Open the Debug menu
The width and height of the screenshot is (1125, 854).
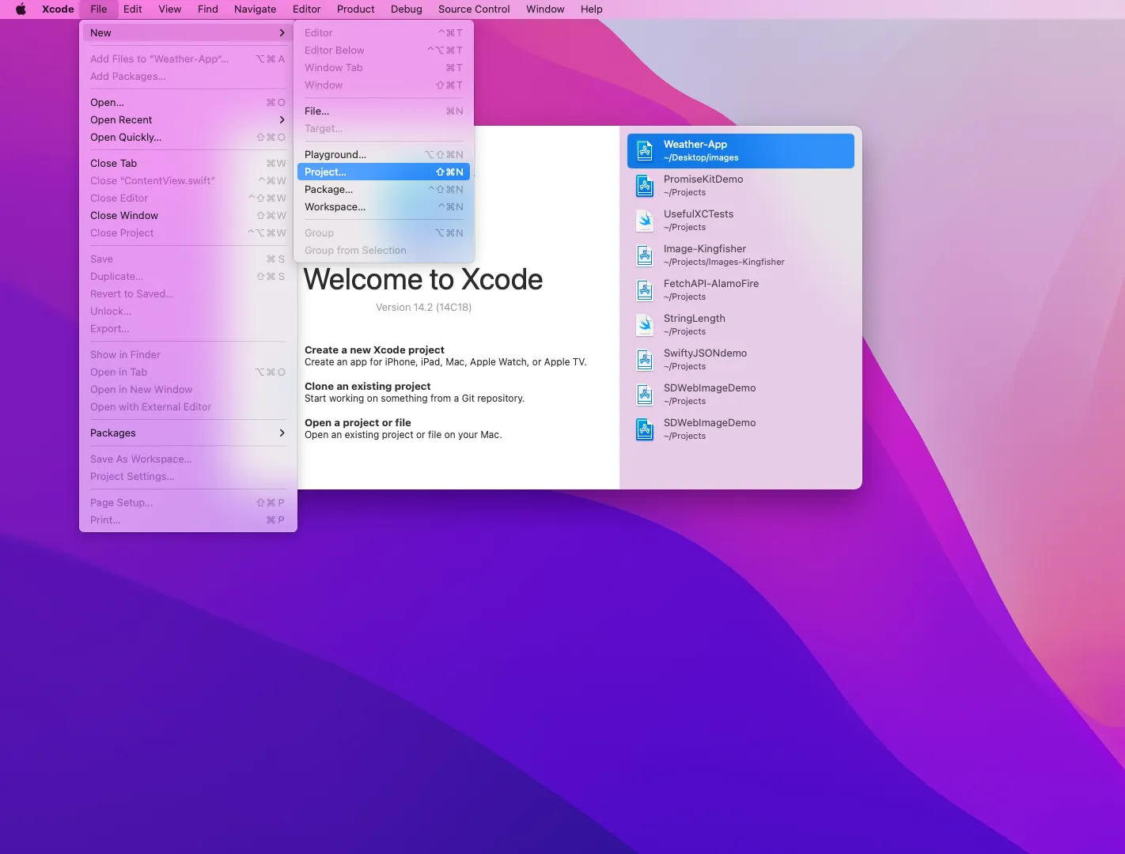point(407,9)
